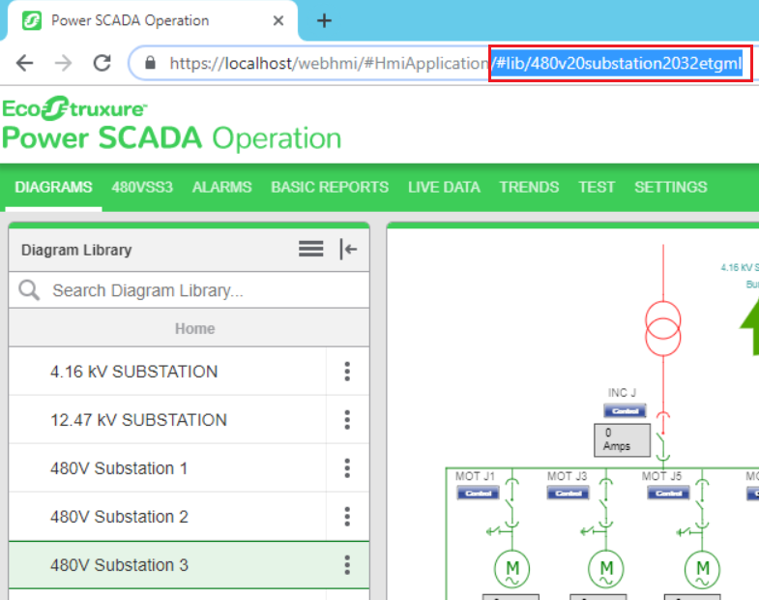
Task: Click the address bar URL field
Action: coord(443,63)
